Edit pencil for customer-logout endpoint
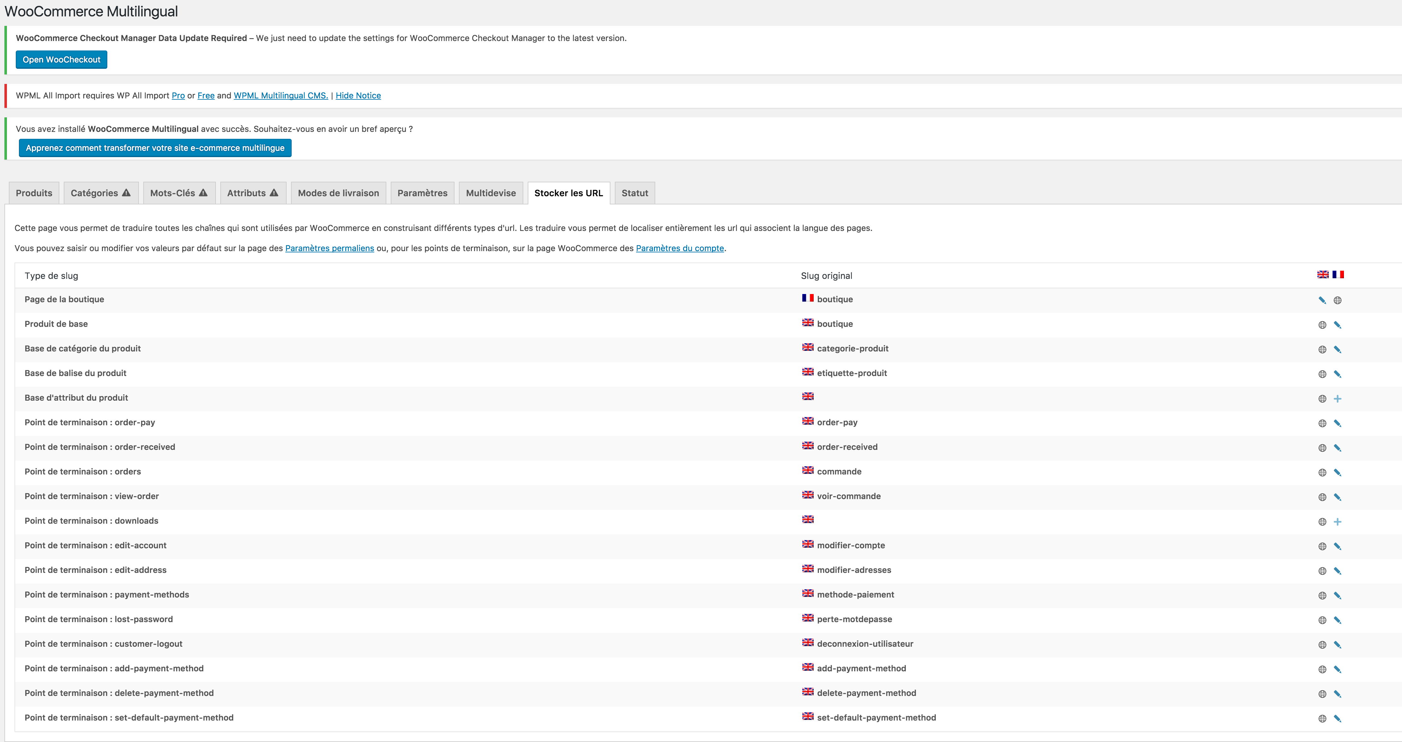This screenshot has width=1402, height=742. tap(1337, 645)
